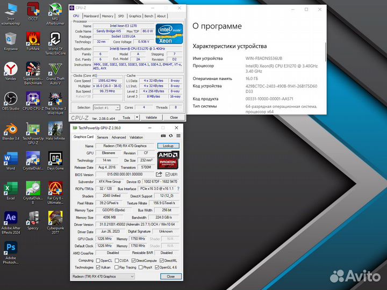Switch to CPU-Z Memory tab
Screen dimensions: 387x290
pos(107,16)
